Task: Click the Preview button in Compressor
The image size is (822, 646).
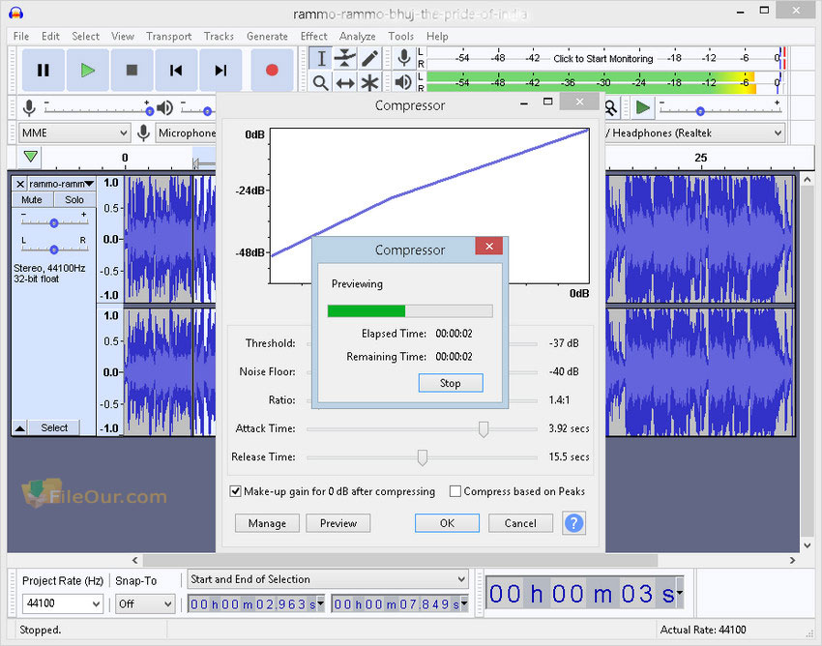Action: pos(338,523)
